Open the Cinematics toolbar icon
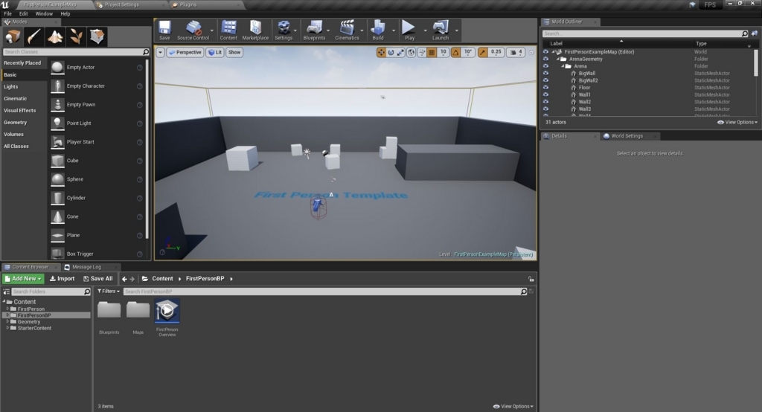 pos(347,30)
